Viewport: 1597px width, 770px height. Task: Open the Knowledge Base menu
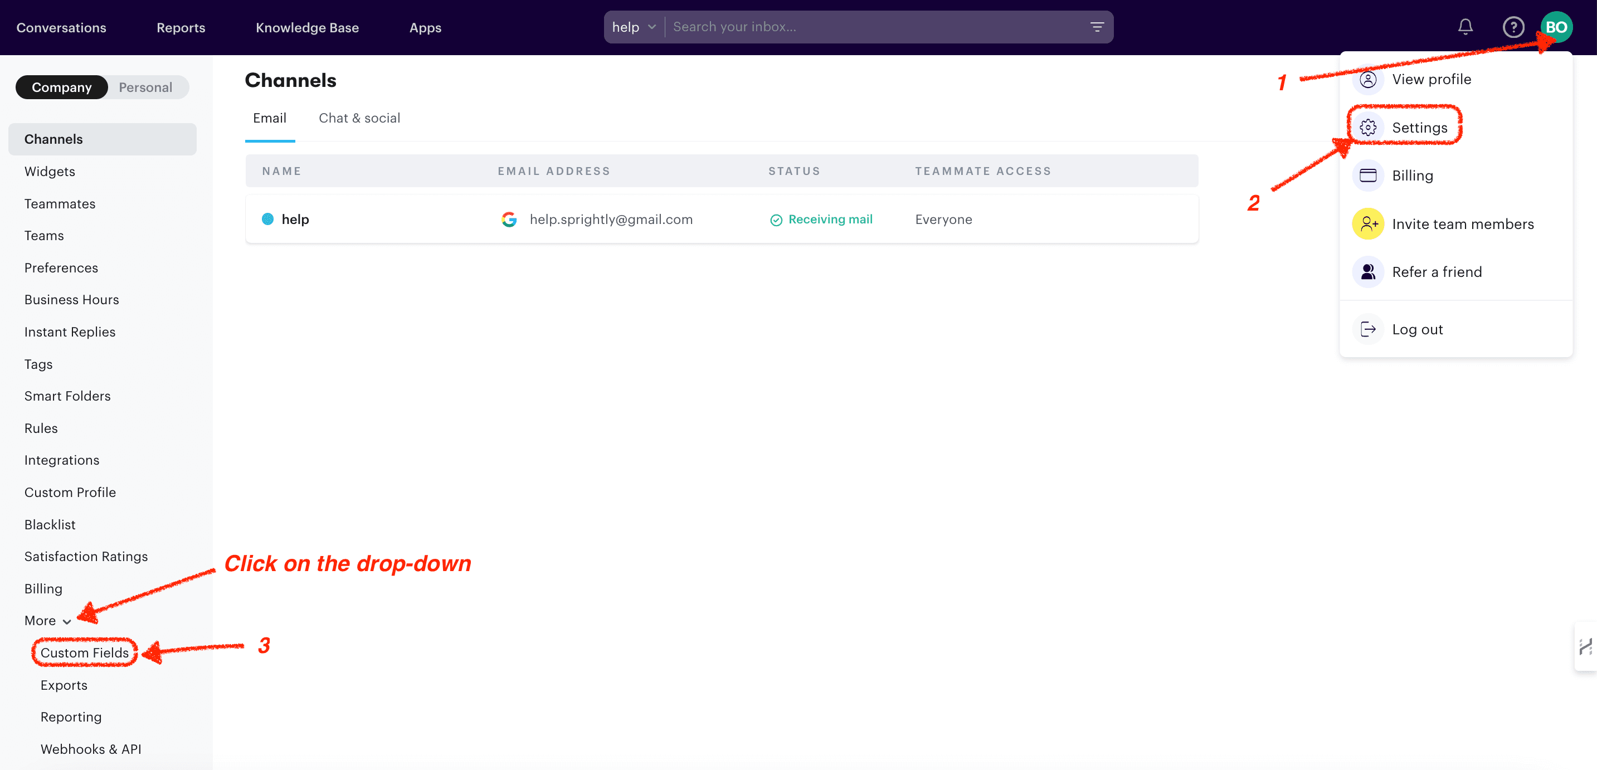308,27
